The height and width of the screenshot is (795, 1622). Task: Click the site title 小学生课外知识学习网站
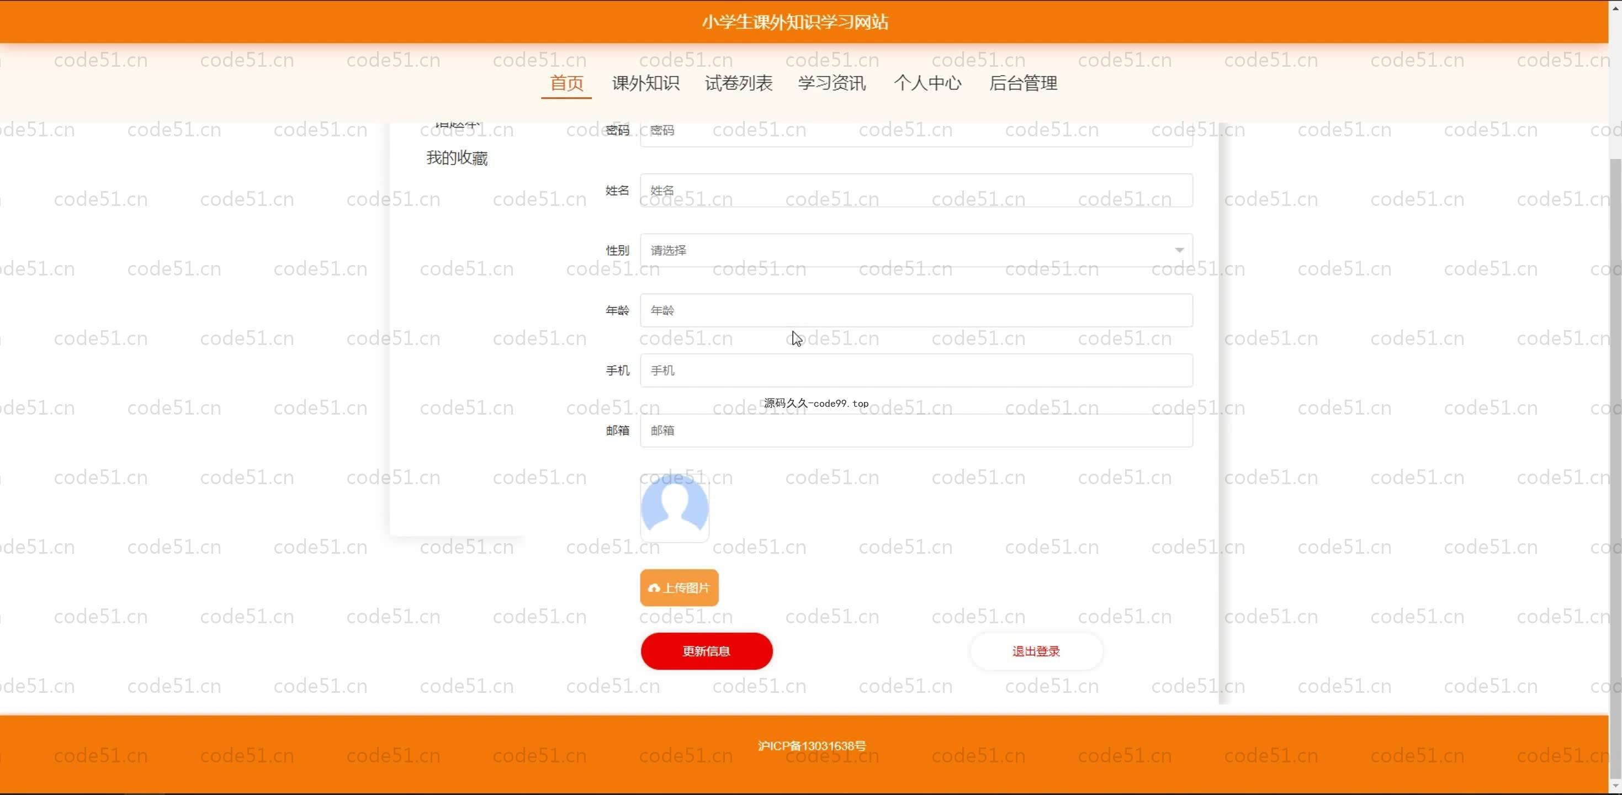[795, 22]
